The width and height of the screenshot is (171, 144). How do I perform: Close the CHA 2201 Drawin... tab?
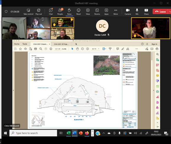click(50, 44)
